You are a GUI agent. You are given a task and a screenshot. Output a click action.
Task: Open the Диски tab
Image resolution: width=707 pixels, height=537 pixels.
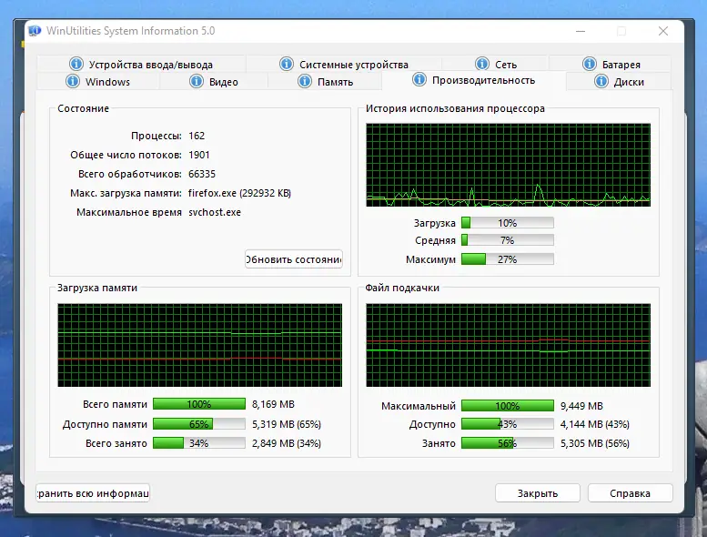pyautogui.click(x=619, y=82)
